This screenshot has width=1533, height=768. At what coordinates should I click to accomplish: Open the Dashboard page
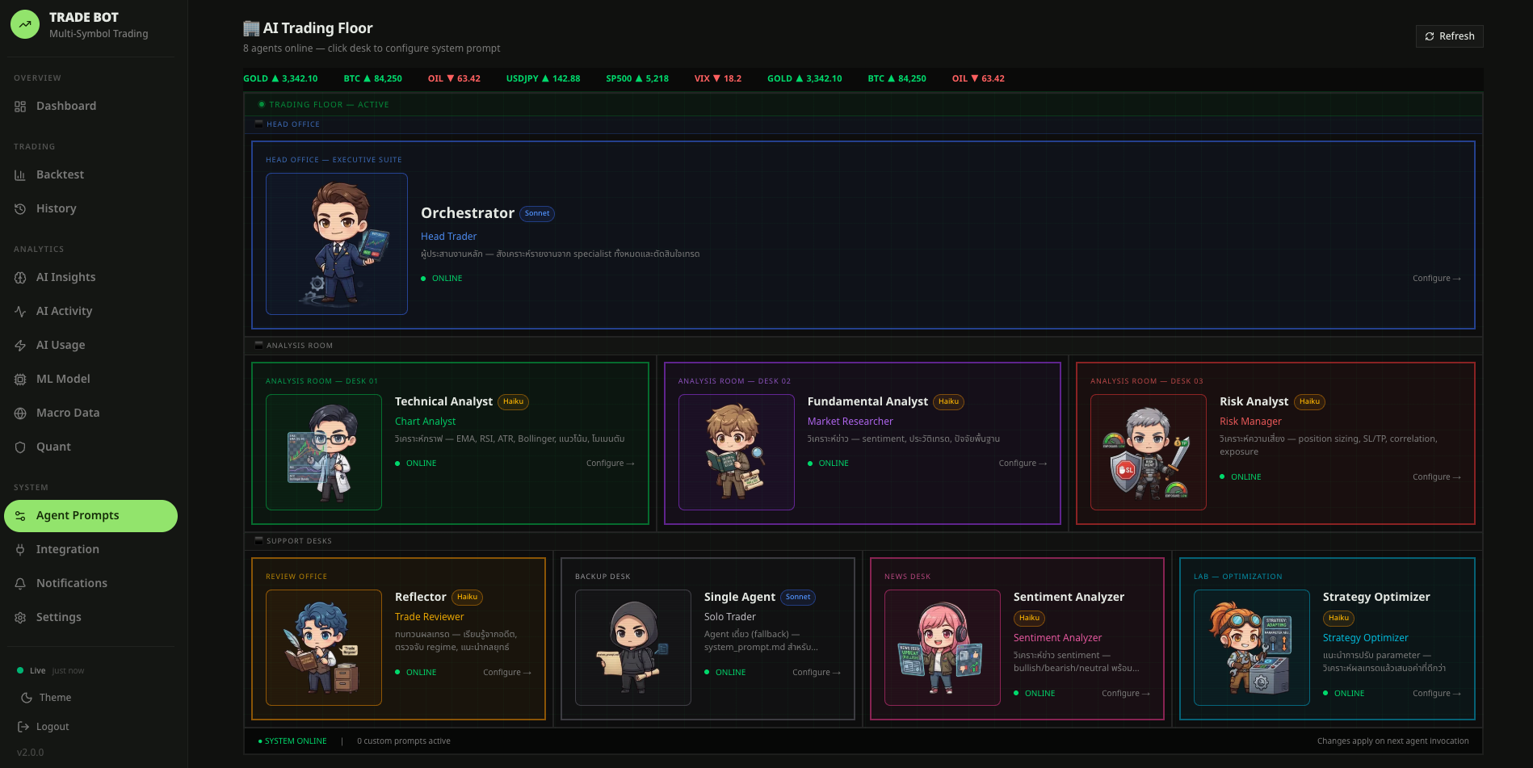click(90, 107)
